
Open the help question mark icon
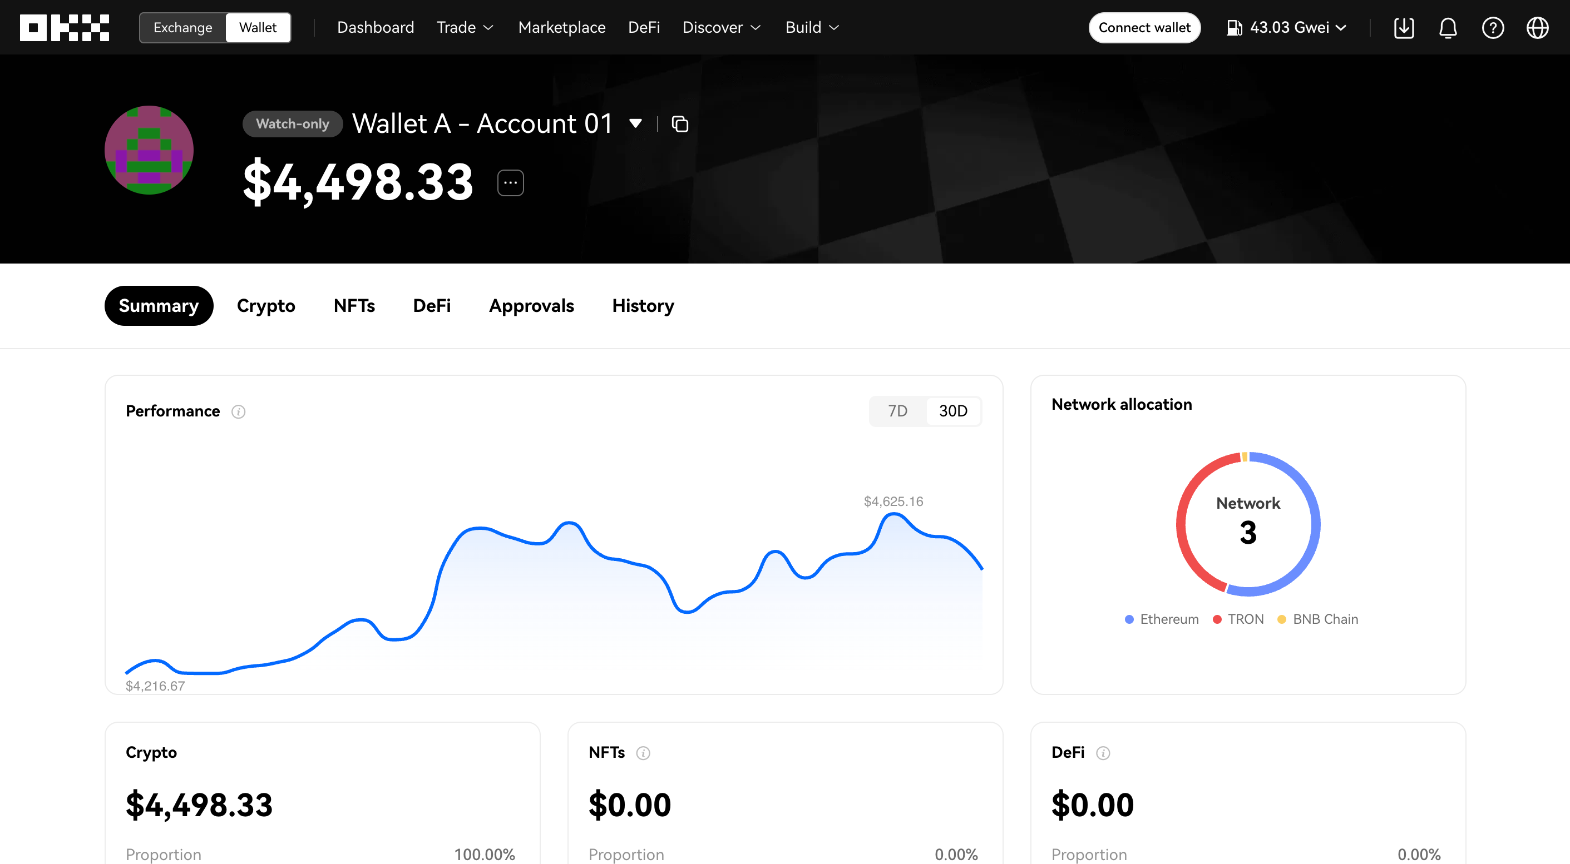click(1493, 27)
